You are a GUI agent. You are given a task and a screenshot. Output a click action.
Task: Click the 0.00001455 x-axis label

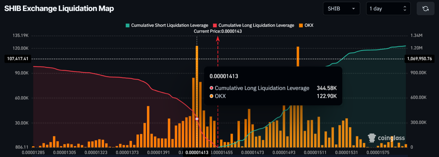coord(222,153)
